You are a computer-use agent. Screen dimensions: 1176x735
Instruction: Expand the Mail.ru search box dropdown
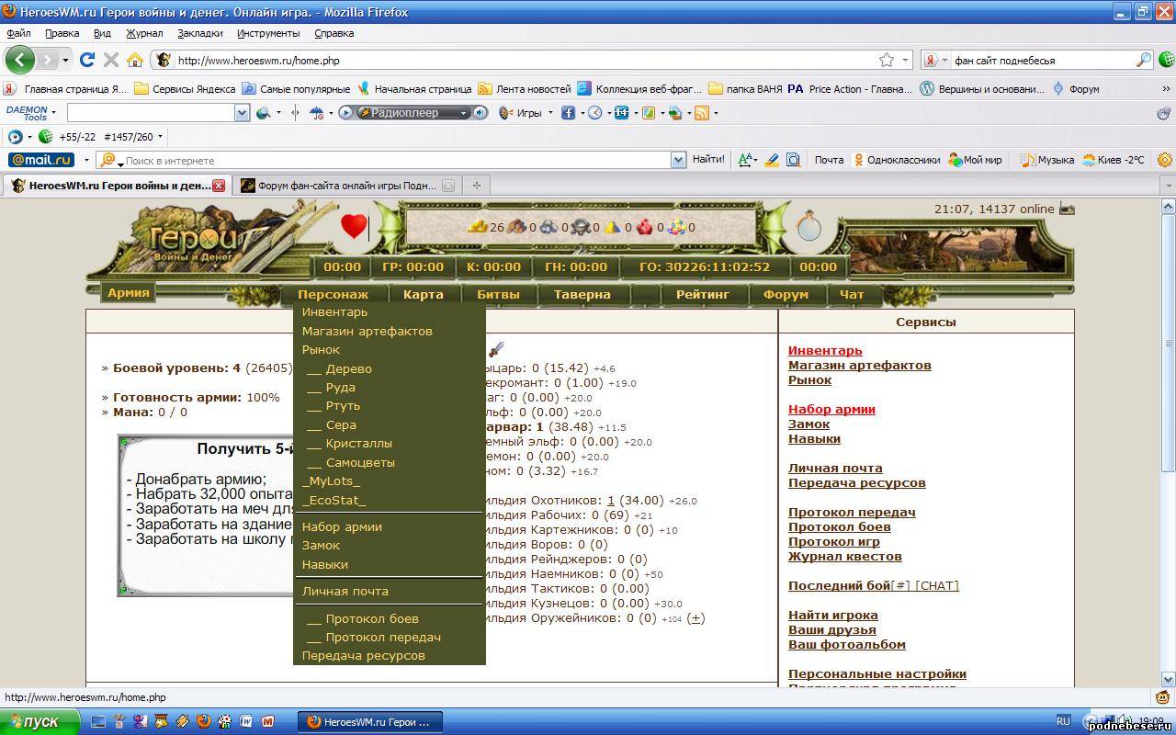678,159
